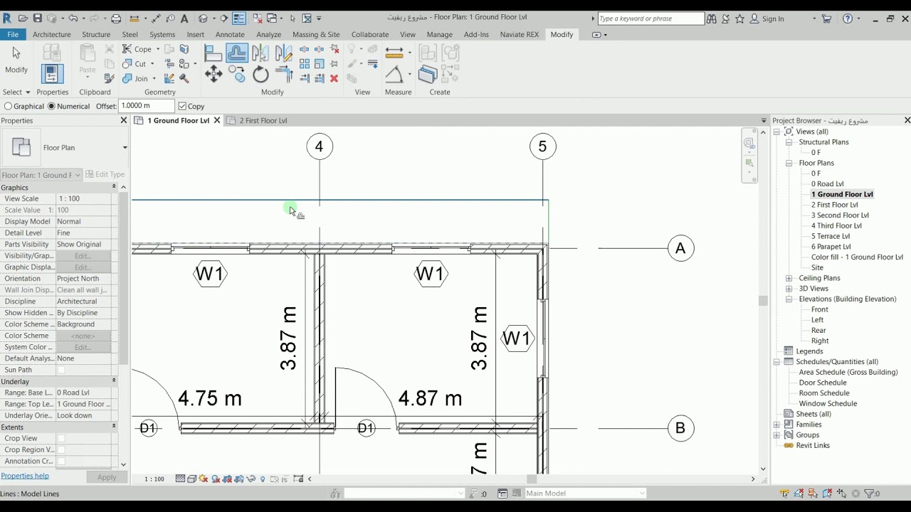The height and width of the screenshot is (512, 911).
Task: Open the Main Model design option dropdown
Action: point(642,494)
